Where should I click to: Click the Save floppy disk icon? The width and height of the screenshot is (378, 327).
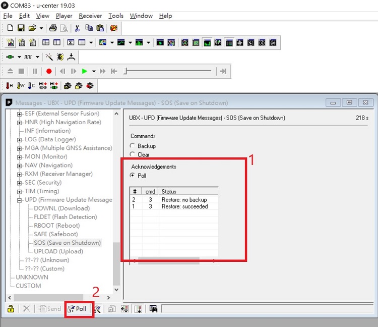21,28
